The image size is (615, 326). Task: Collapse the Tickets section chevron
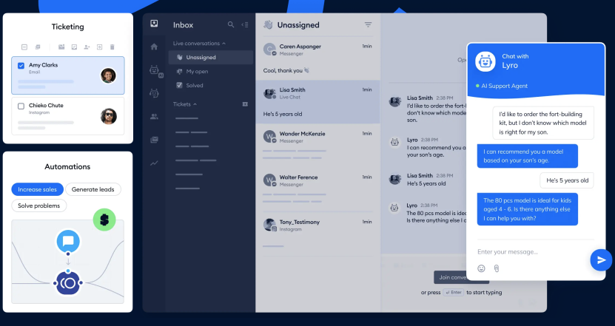point(195,104)
